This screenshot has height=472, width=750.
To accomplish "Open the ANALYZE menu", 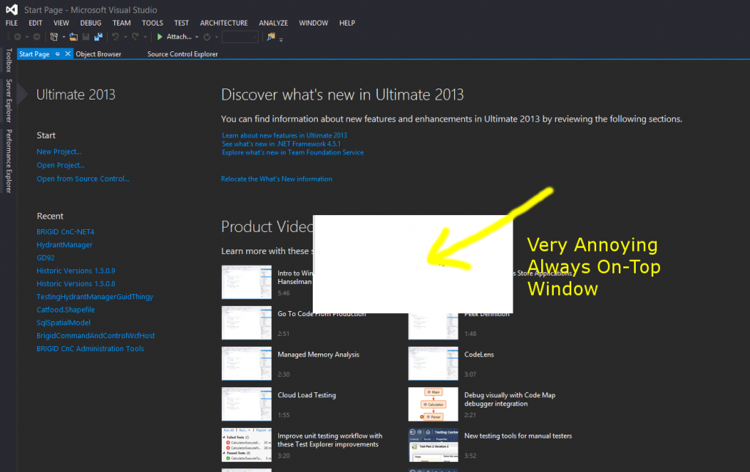I will tap(274, 23).
